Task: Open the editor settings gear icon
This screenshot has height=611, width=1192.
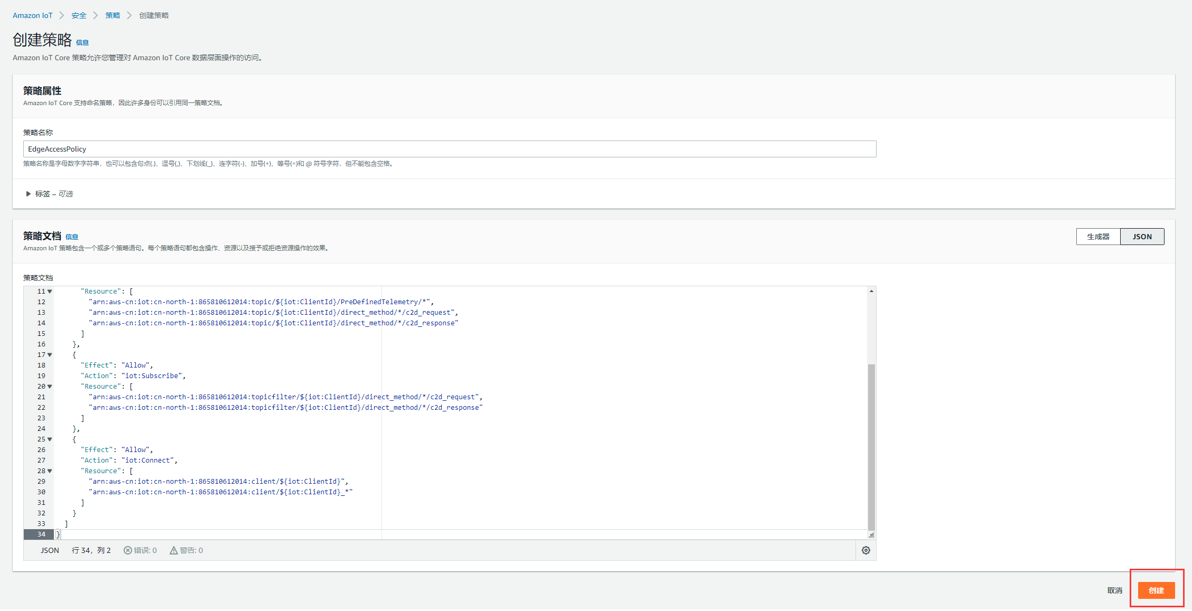Action: (865, 550)
